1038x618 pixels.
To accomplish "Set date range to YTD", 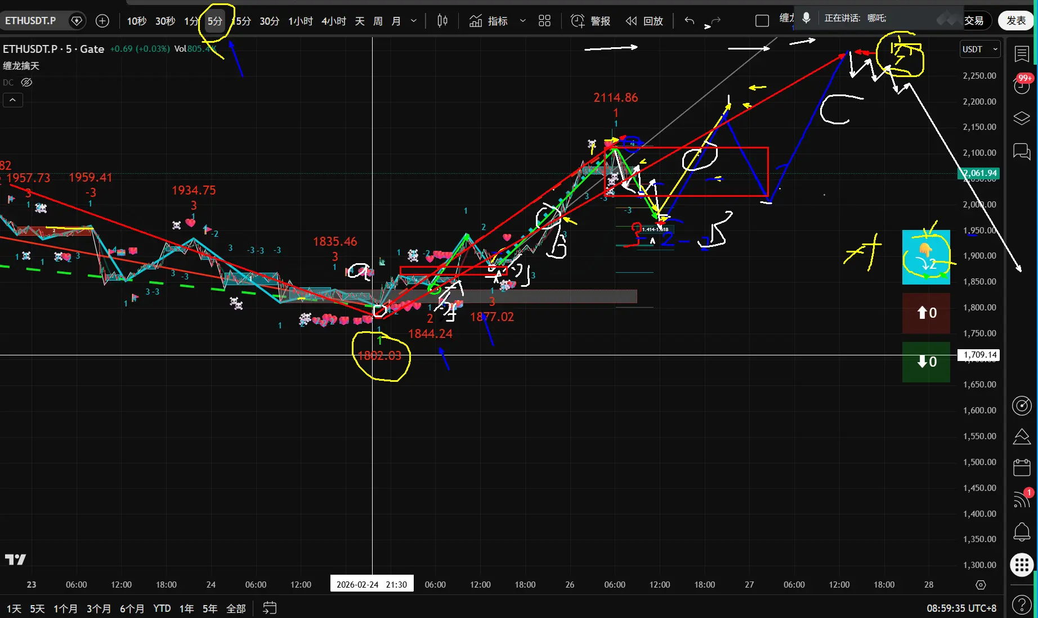I will (162, 608).
